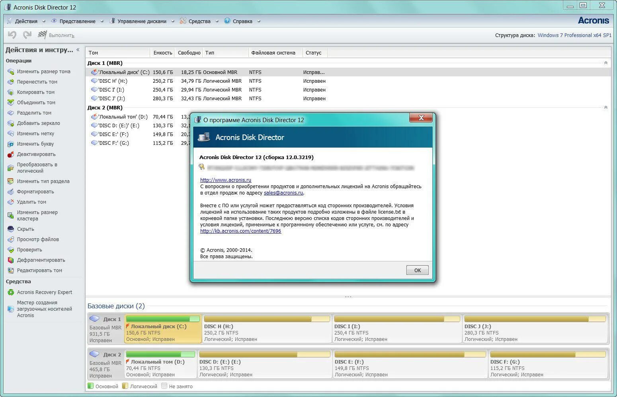Click the Копировать том icon
This screenshot has height=397, width=617.
[11, 92]
